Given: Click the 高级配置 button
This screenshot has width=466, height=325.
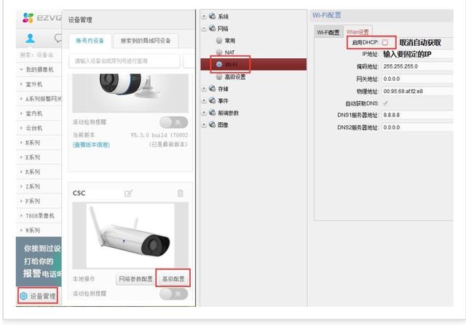Looking at the screenshot, I should pos(173,278).
